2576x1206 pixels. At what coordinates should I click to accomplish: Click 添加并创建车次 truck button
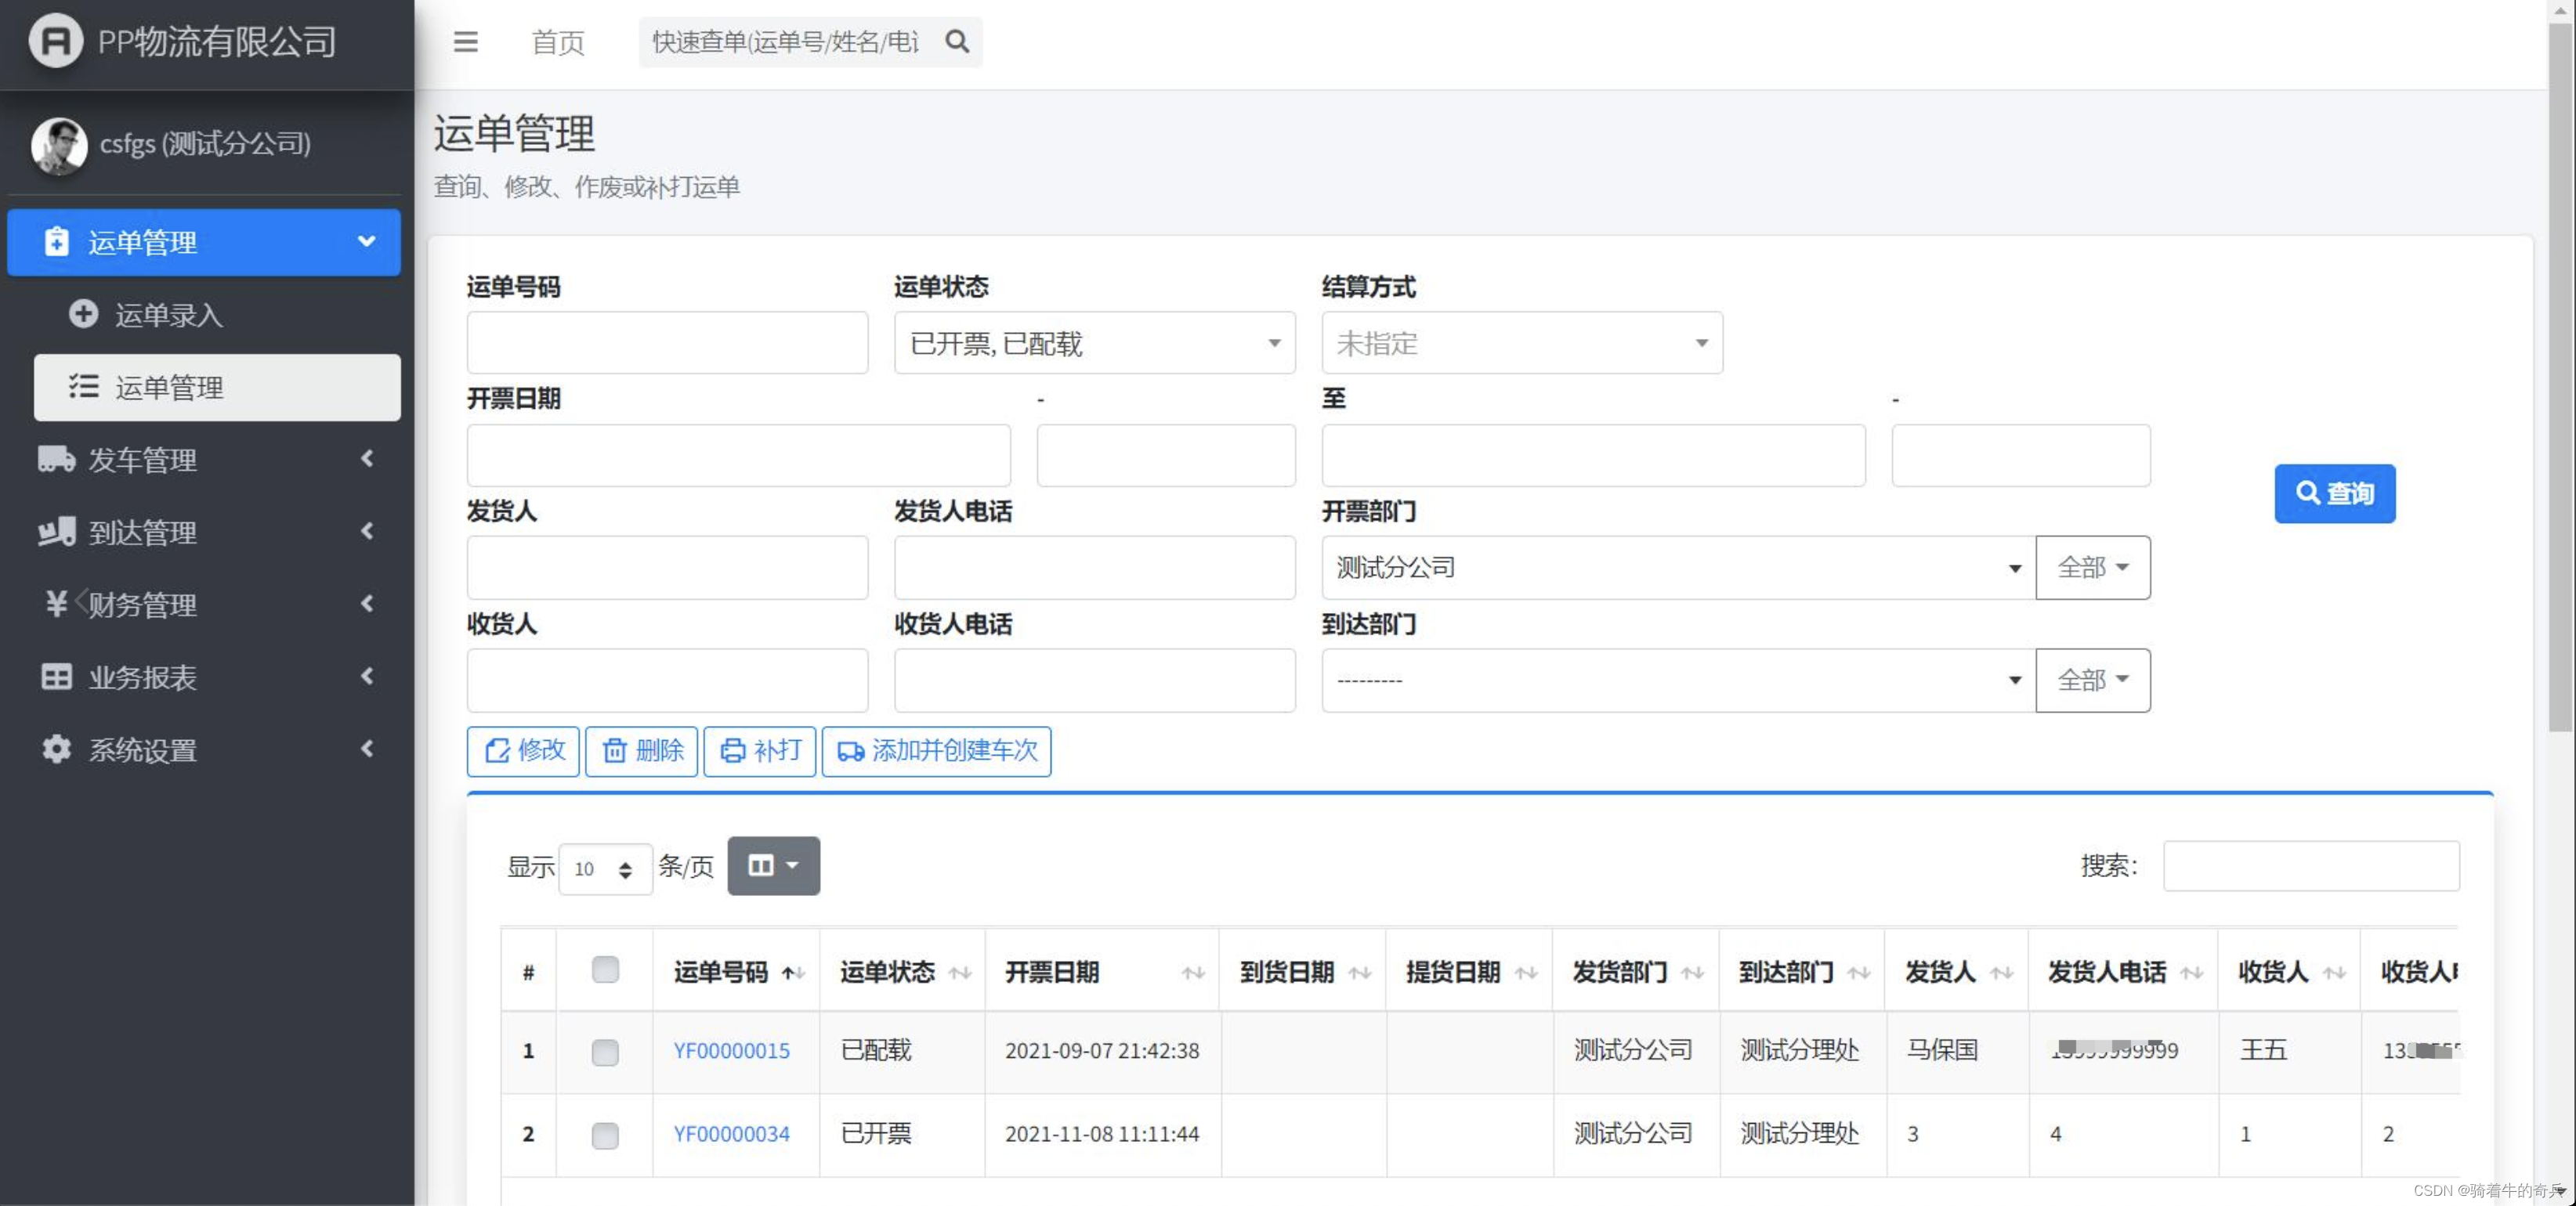tap(936, 750)
